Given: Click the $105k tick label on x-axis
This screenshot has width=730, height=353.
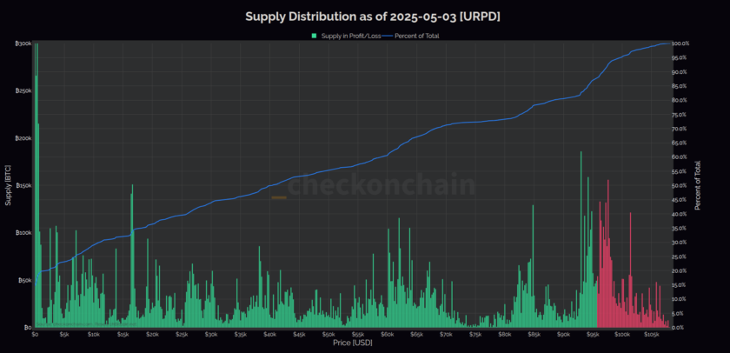Looking at the screenshot, I should tap(652, 334).
